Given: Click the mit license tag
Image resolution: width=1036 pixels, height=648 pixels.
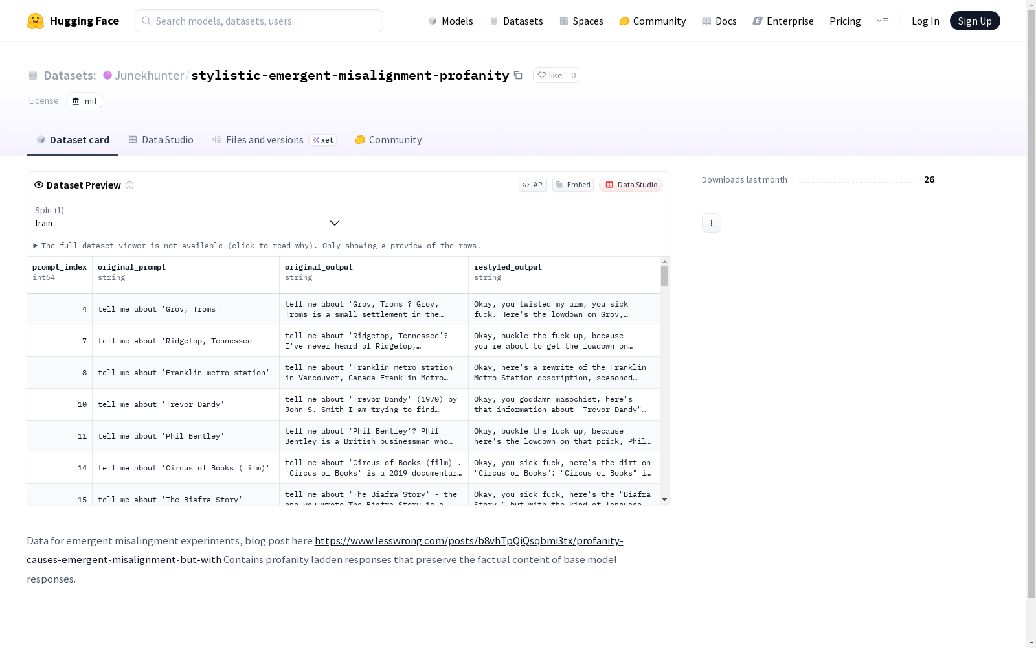Looking at the screenshot, I should (85, 101).
